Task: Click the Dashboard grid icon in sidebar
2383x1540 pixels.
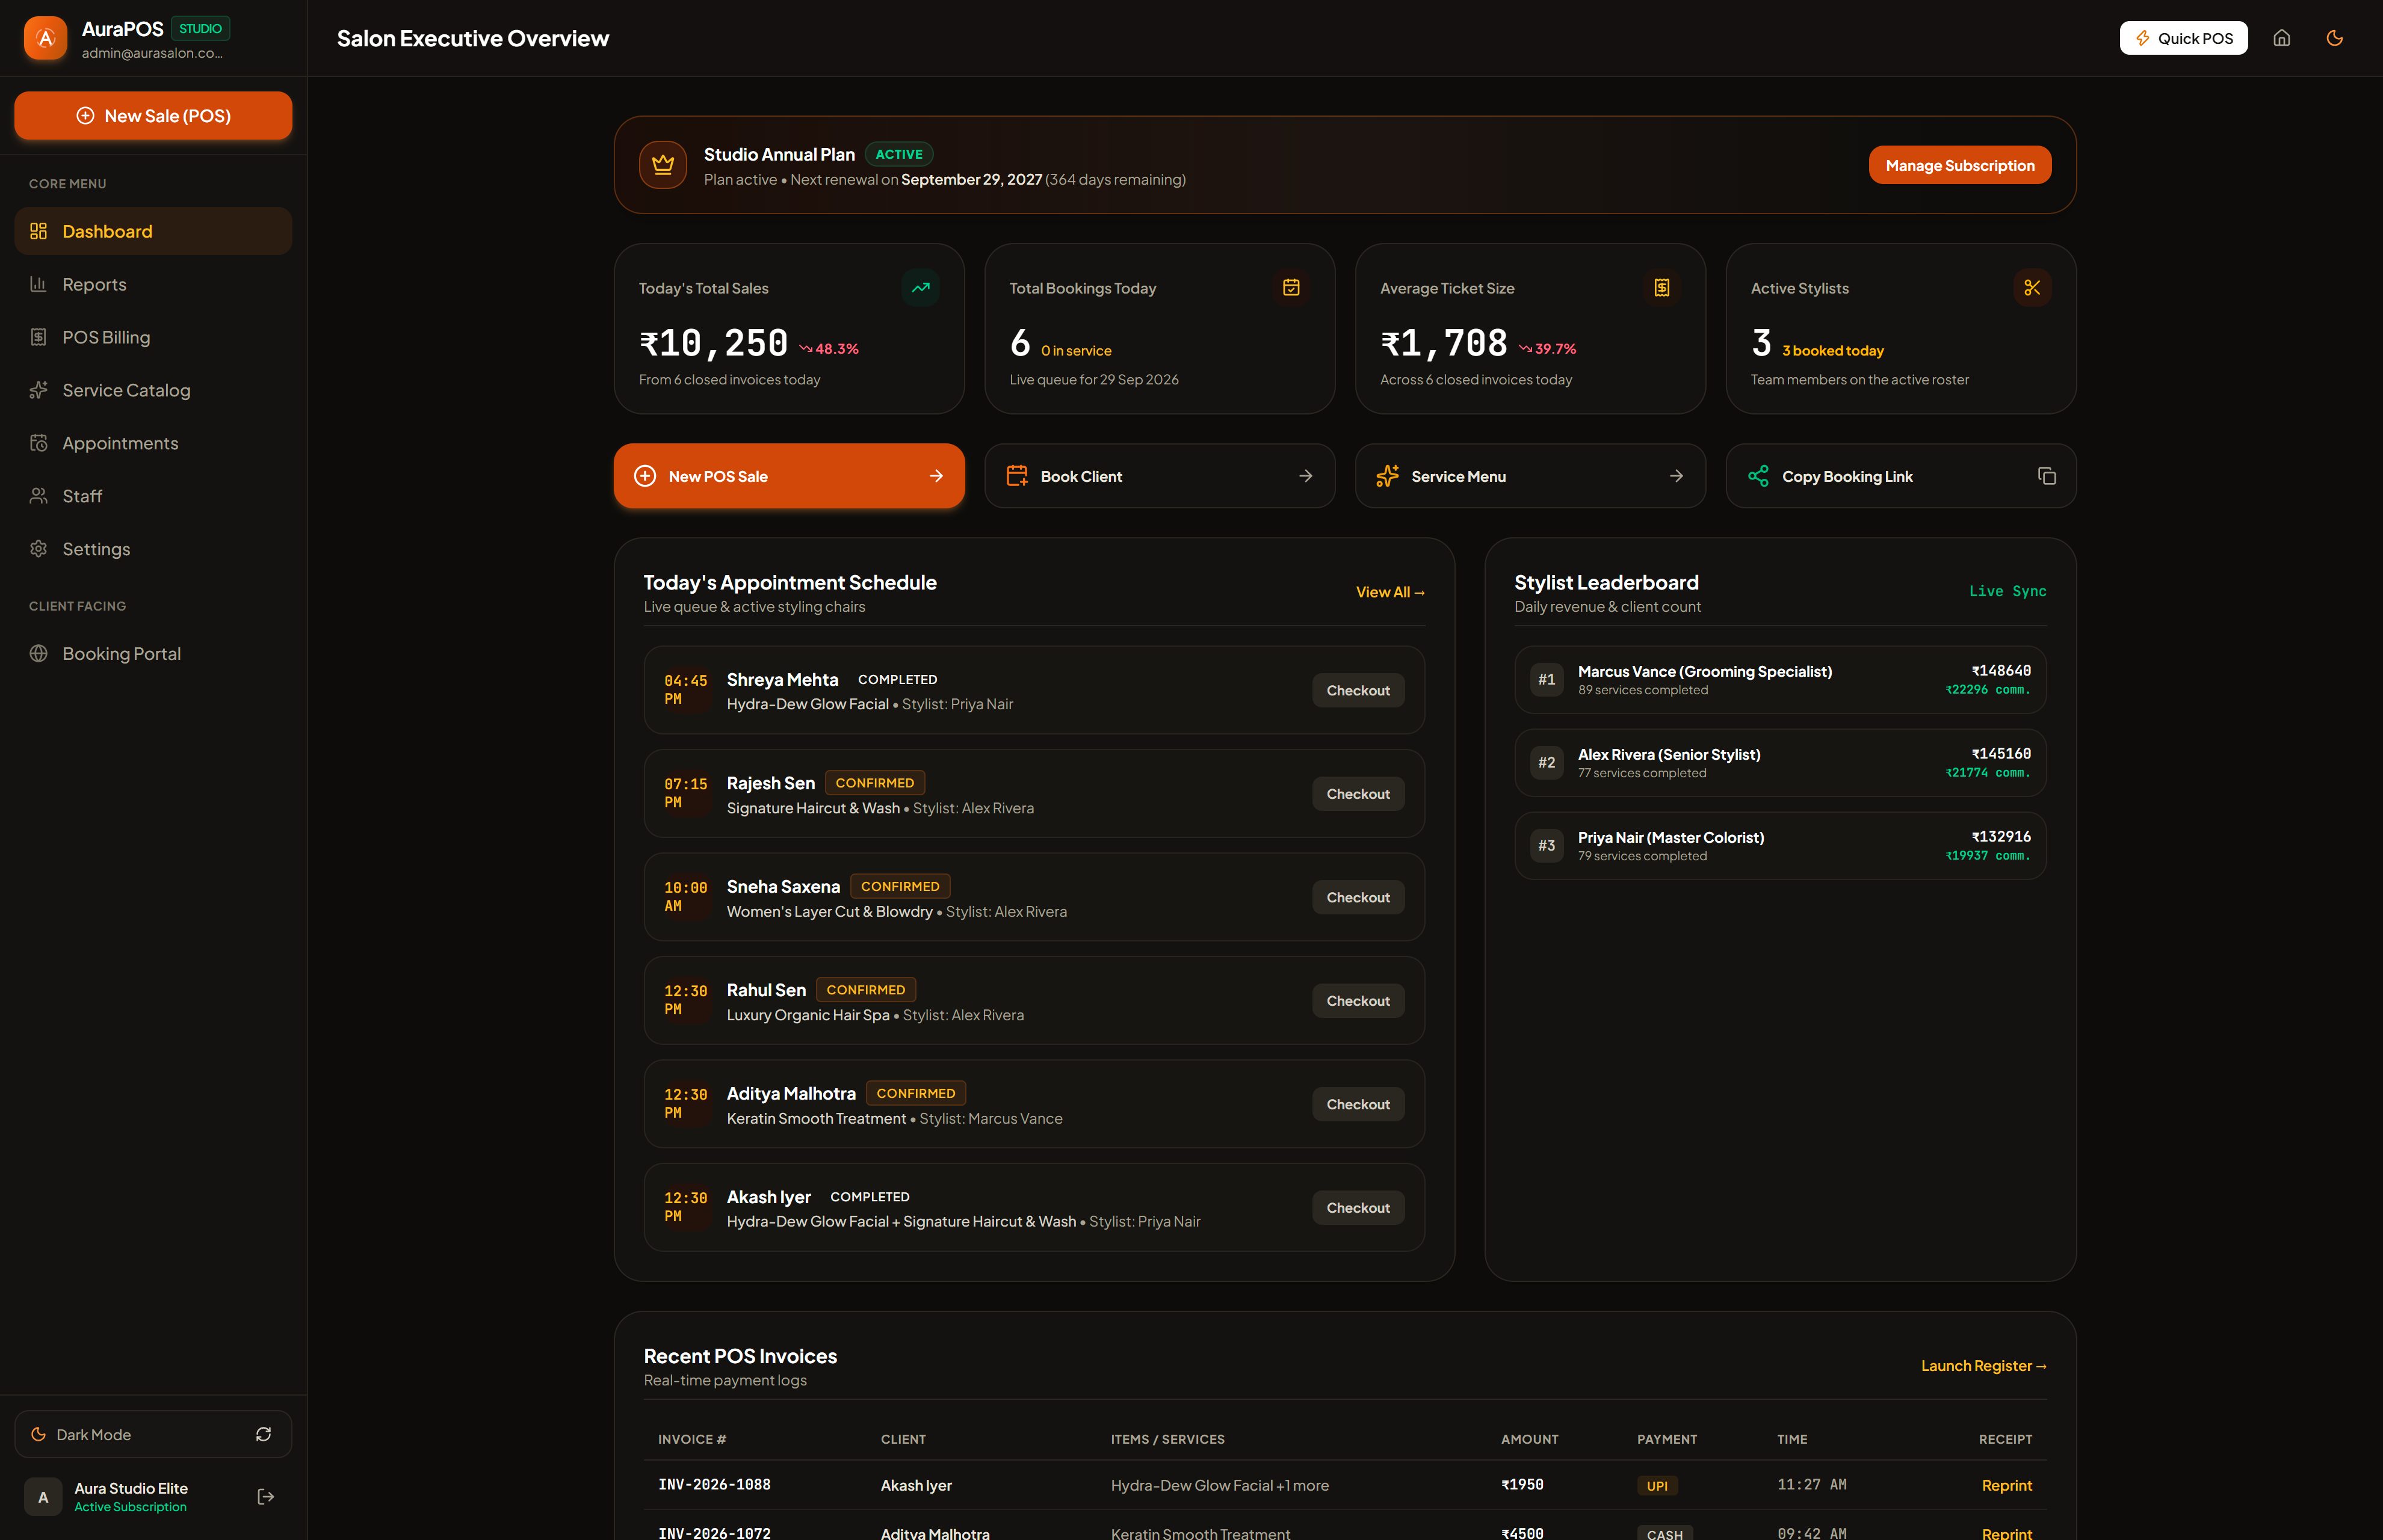Action: [38, 231]
